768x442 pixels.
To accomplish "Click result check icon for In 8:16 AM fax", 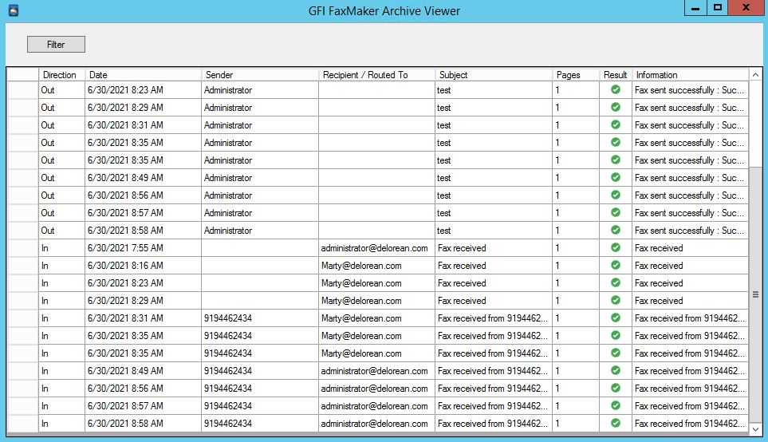I will (x=616, y=265).
